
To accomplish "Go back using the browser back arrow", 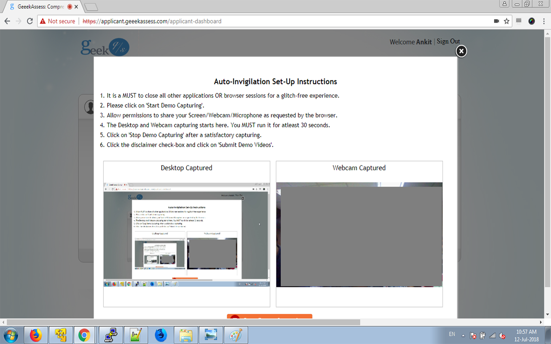I will [x=7, y=21].
